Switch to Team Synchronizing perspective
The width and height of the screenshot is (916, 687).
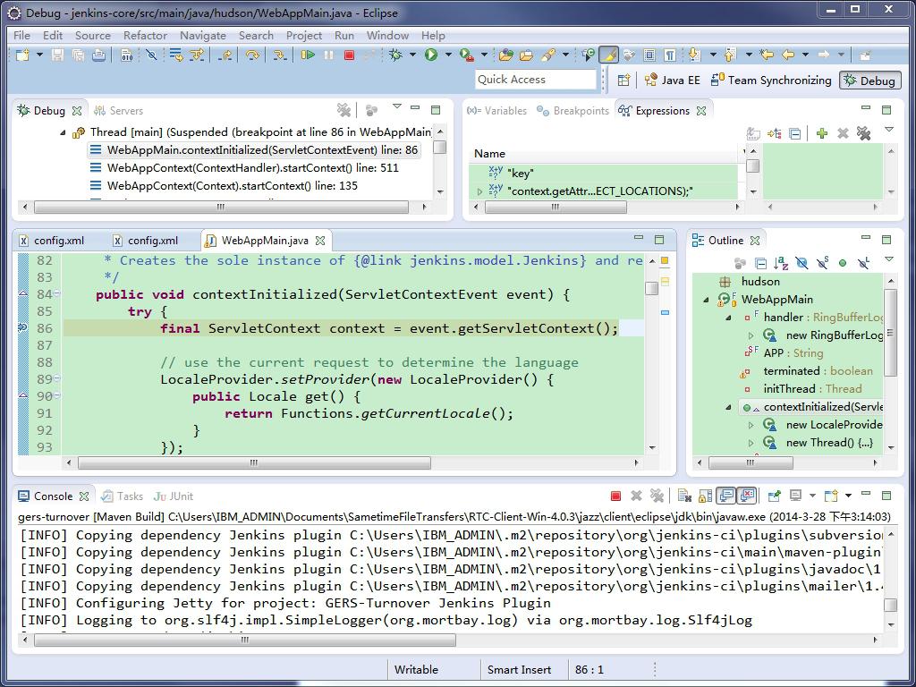[771, 80]
